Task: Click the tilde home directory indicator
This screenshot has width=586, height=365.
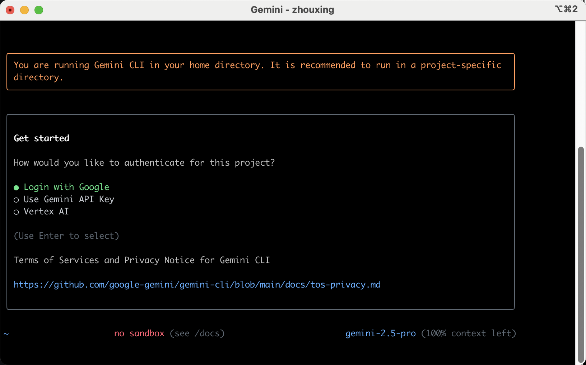Action: [x=6, y=334]
